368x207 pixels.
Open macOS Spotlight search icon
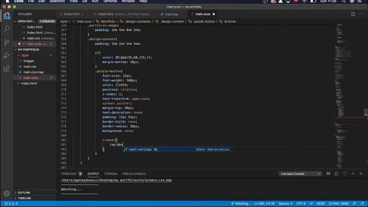344,1
